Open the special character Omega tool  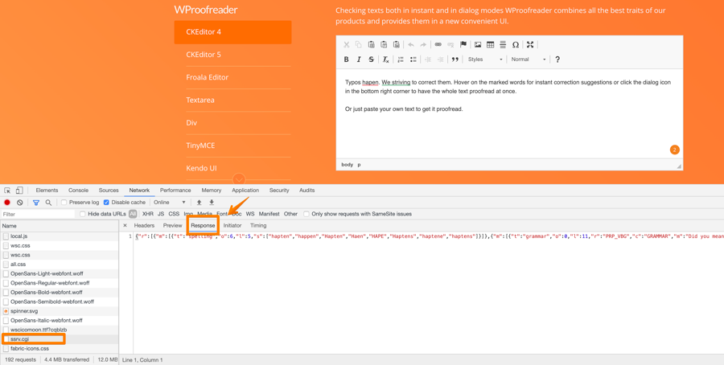tap(516, 45)
